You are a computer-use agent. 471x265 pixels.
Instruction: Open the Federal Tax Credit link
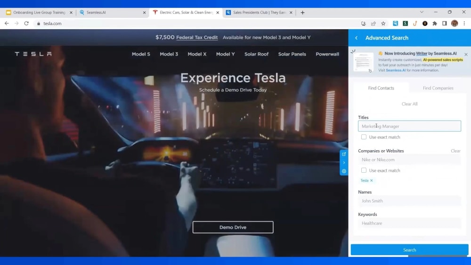(x=197, y=38)
